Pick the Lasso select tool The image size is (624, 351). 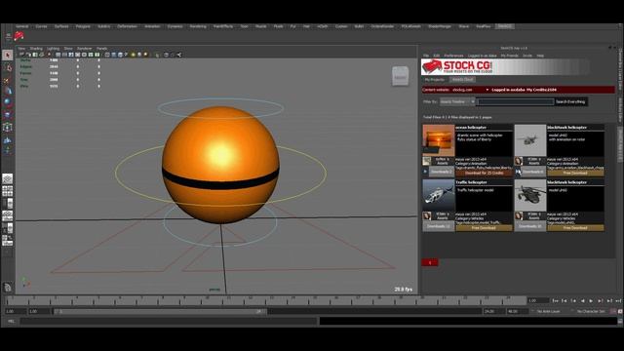(x=8, y=67)
